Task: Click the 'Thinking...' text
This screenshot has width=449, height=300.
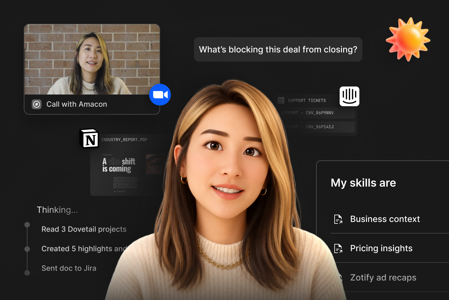Action: (57, 210)
